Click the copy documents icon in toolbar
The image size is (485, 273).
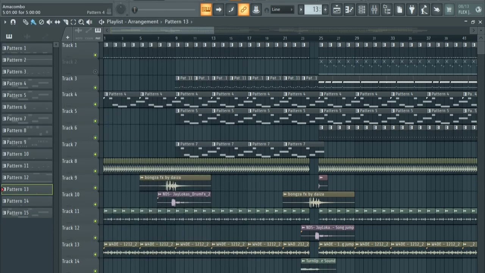[x=399, y=10]
